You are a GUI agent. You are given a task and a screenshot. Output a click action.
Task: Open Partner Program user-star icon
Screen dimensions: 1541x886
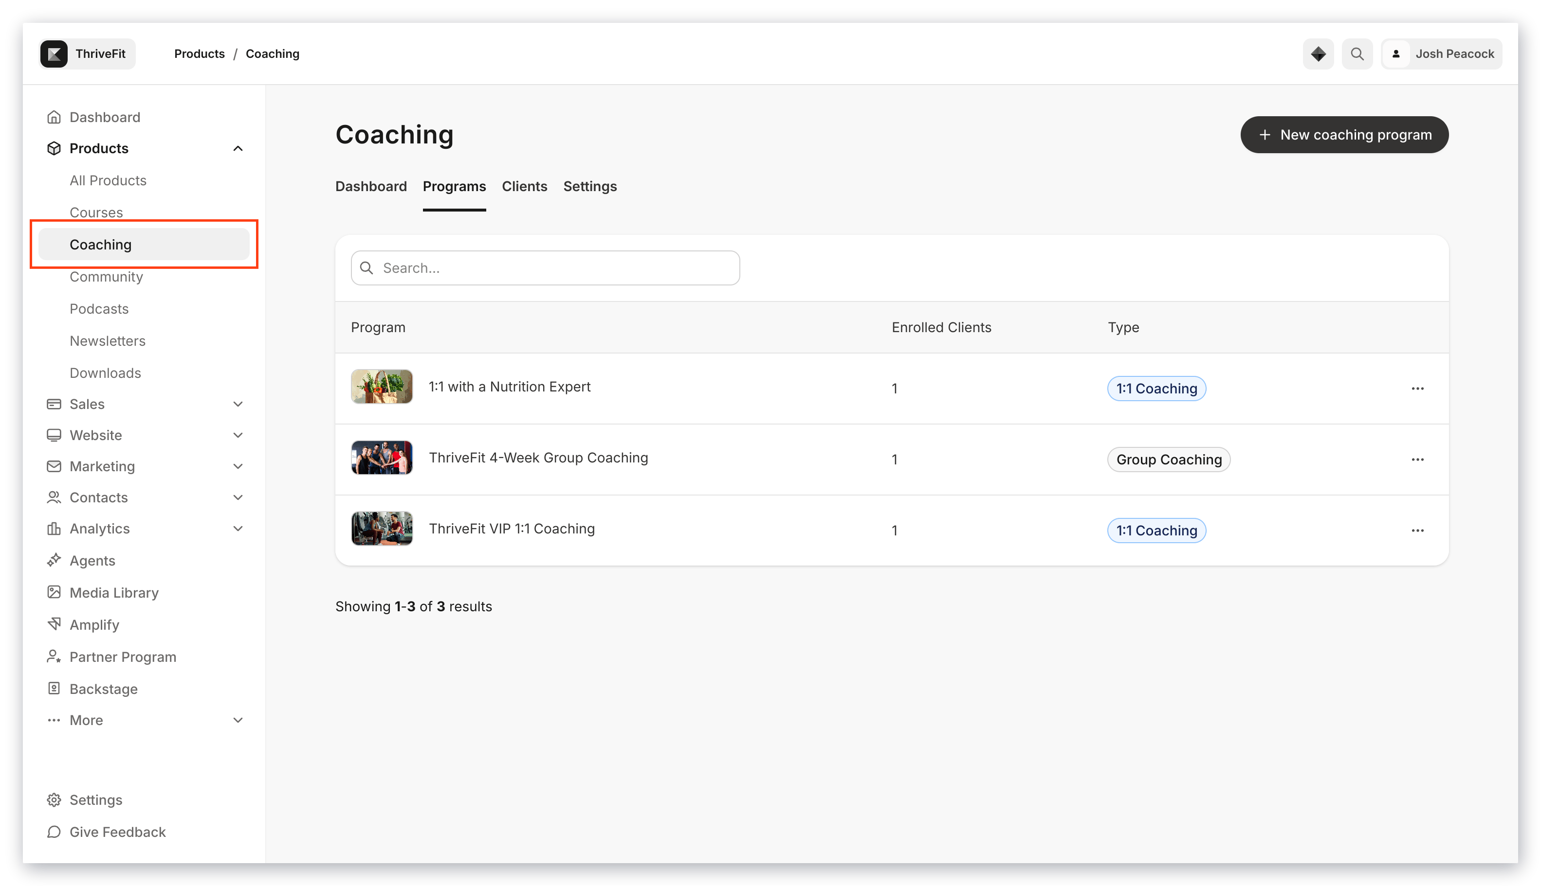[x=54, y=656]
